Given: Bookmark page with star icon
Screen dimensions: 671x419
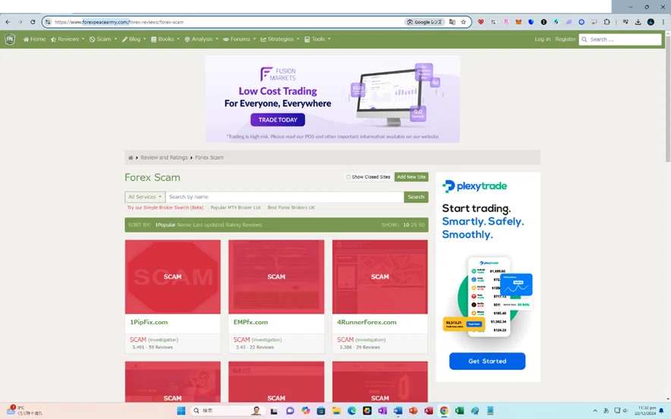Looking at the screenshot, I should pyautogui.click(x=464, y=22).
